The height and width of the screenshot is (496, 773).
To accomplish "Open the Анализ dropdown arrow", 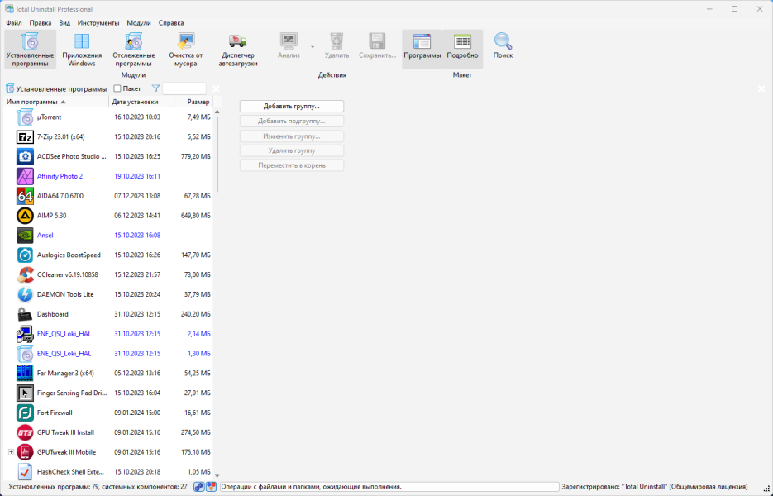I will [312, 47].
